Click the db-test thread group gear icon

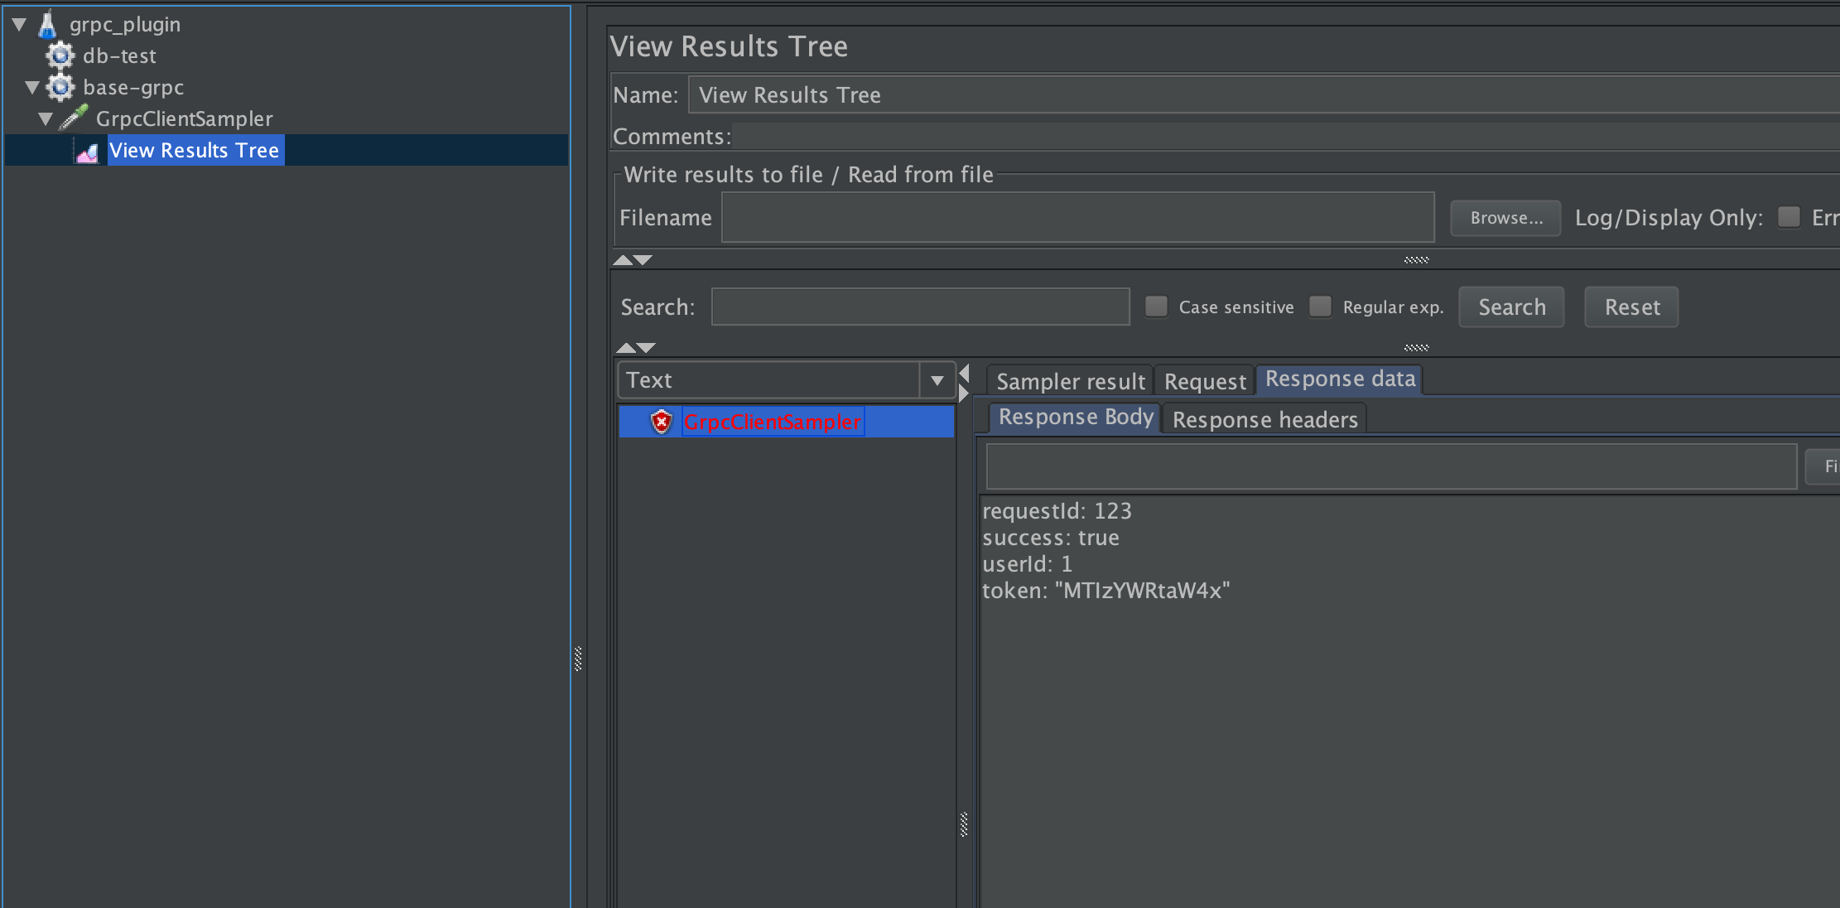point(60,56)
